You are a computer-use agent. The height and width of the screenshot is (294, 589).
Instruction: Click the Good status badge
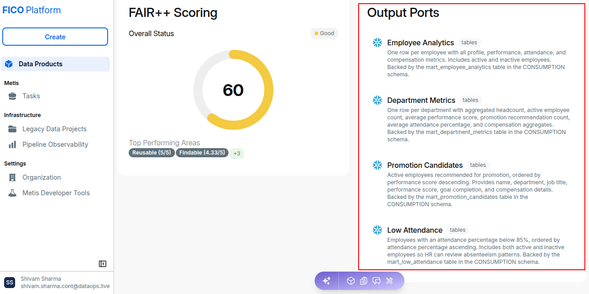(x=324, y=33)
